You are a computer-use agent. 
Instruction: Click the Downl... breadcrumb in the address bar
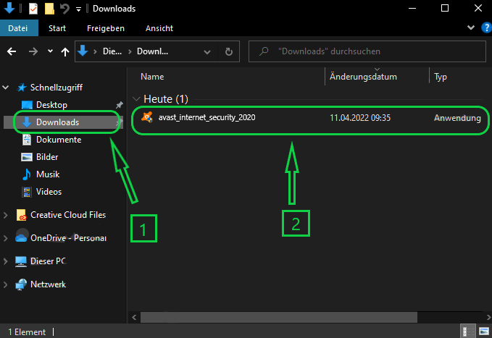[x=152, y=51]
